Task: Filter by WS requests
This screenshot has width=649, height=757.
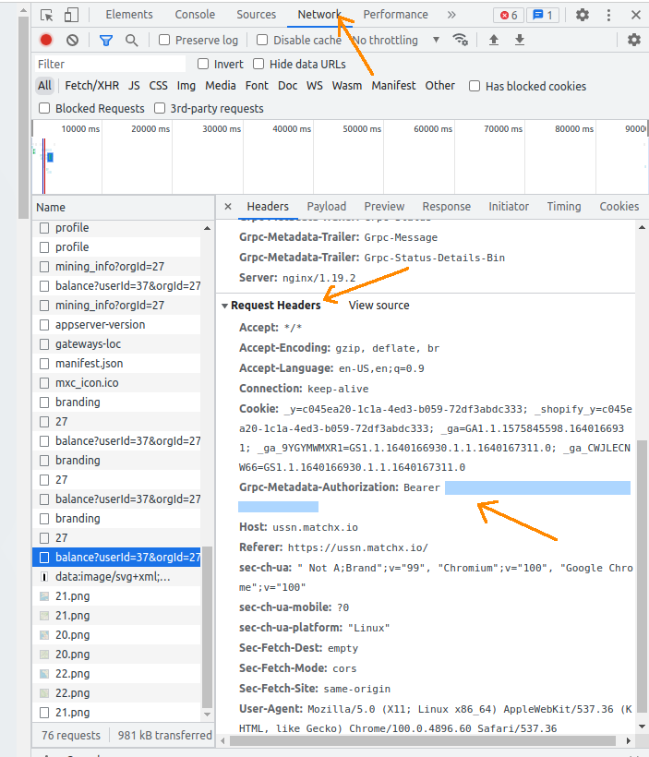Action: 315,86
